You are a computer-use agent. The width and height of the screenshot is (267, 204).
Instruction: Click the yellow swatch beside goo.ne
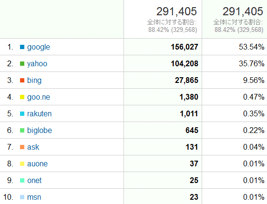click(22, 97)
